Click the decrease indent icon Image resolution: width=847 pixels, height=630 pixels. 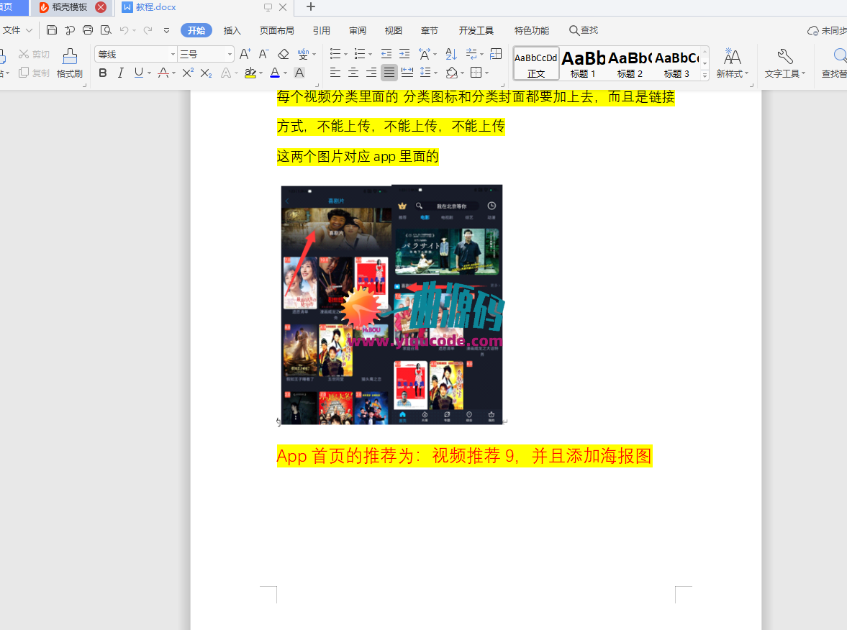coord(386,54)
